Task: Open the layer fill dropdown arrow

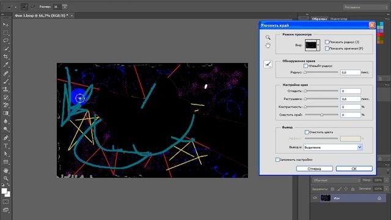Action: [x=386, y=189]
